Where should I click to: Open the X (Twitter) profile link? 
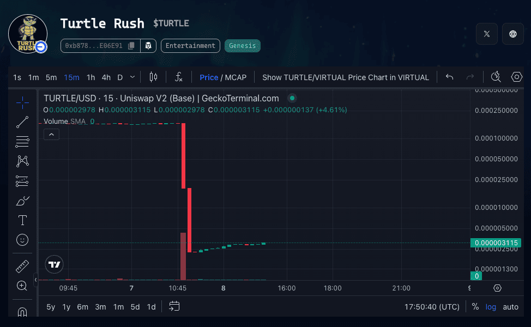tap(486, 34)
